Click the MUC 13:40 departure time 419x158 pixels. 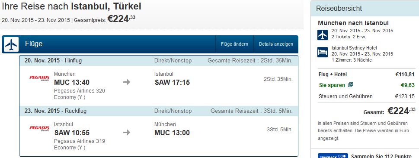point(72,82)
